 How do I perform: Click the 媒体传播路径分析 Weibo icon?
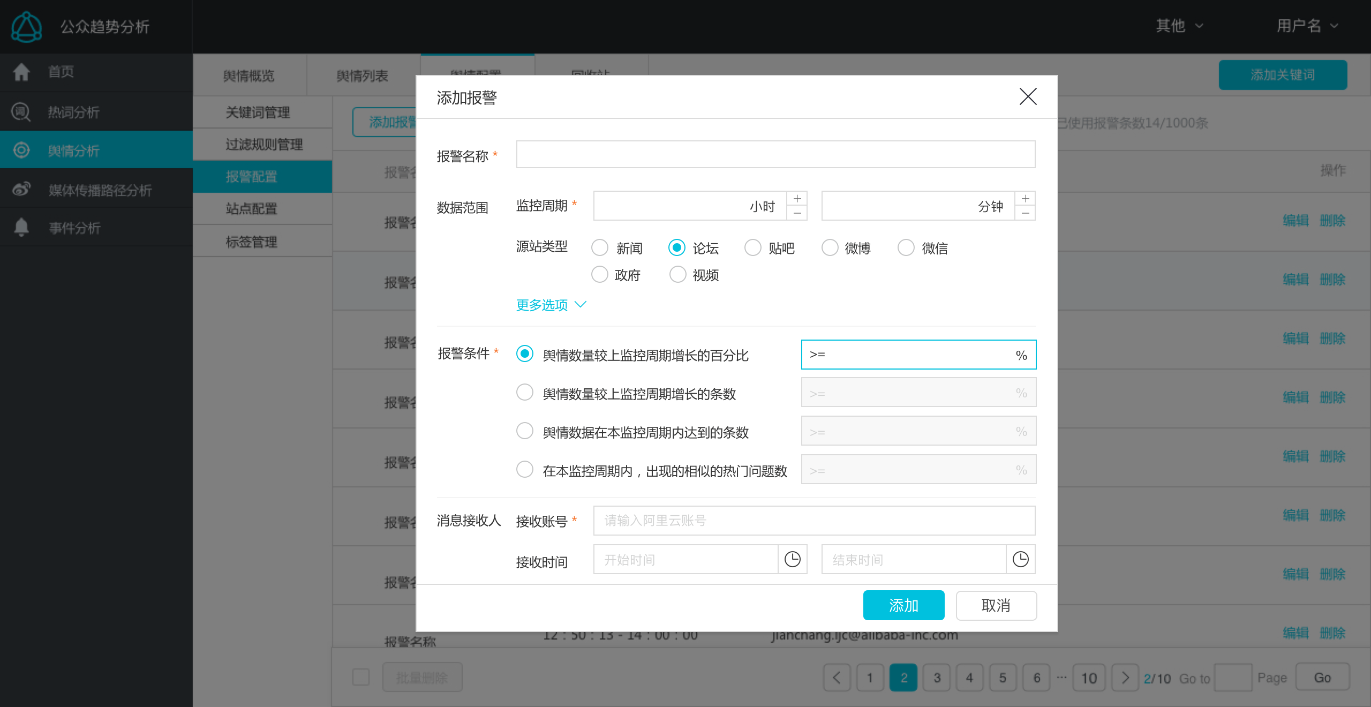(21, 189)
